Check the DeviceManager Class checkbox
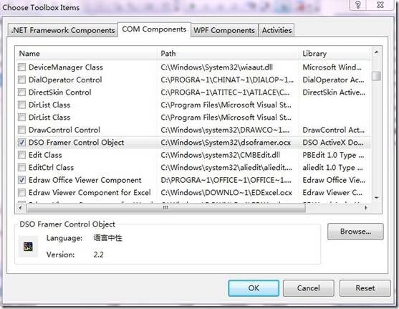Screen dimensions: 399x309 22,67
